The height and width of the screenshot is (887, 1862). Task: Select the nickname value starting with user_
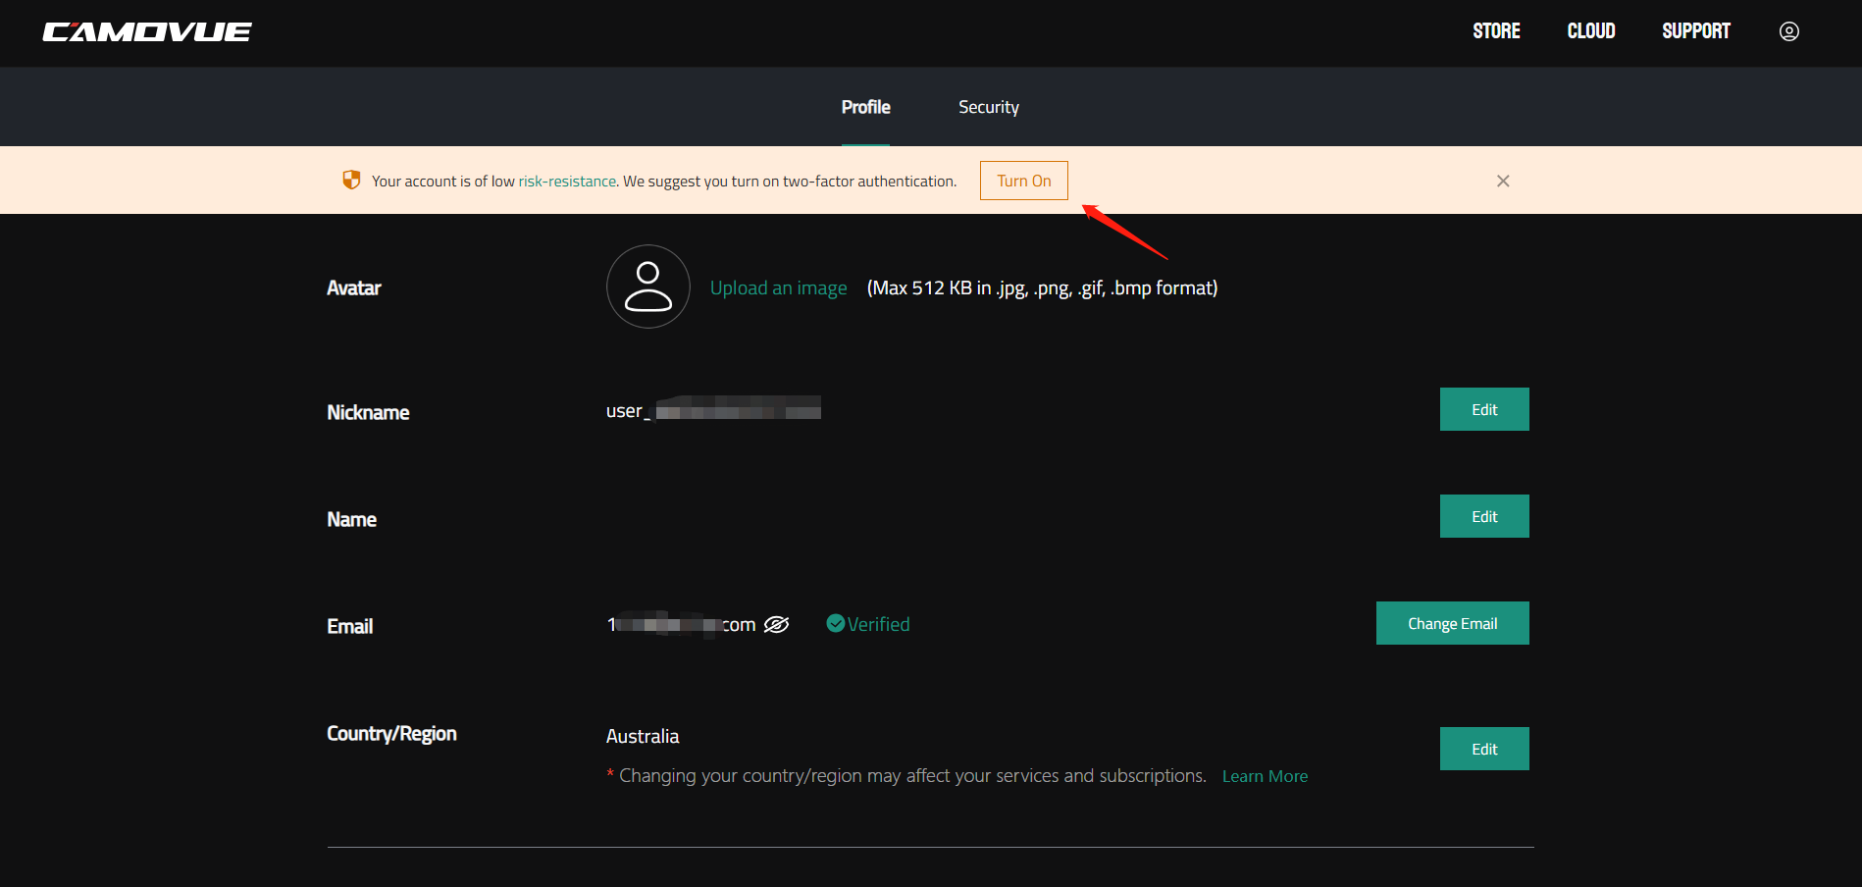pyautogui.click(x=713, y=410)
